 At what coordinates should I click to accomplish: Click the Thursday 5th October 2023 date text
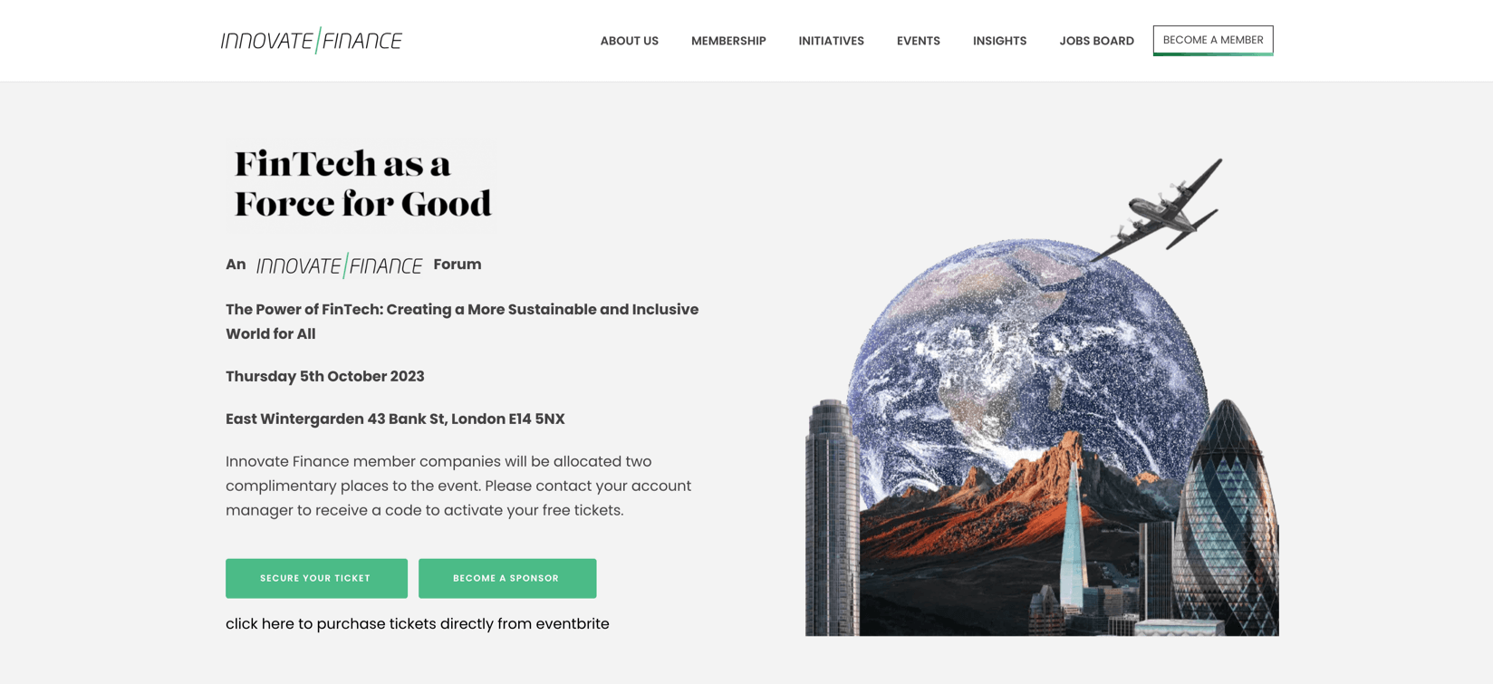coord(324,376)
